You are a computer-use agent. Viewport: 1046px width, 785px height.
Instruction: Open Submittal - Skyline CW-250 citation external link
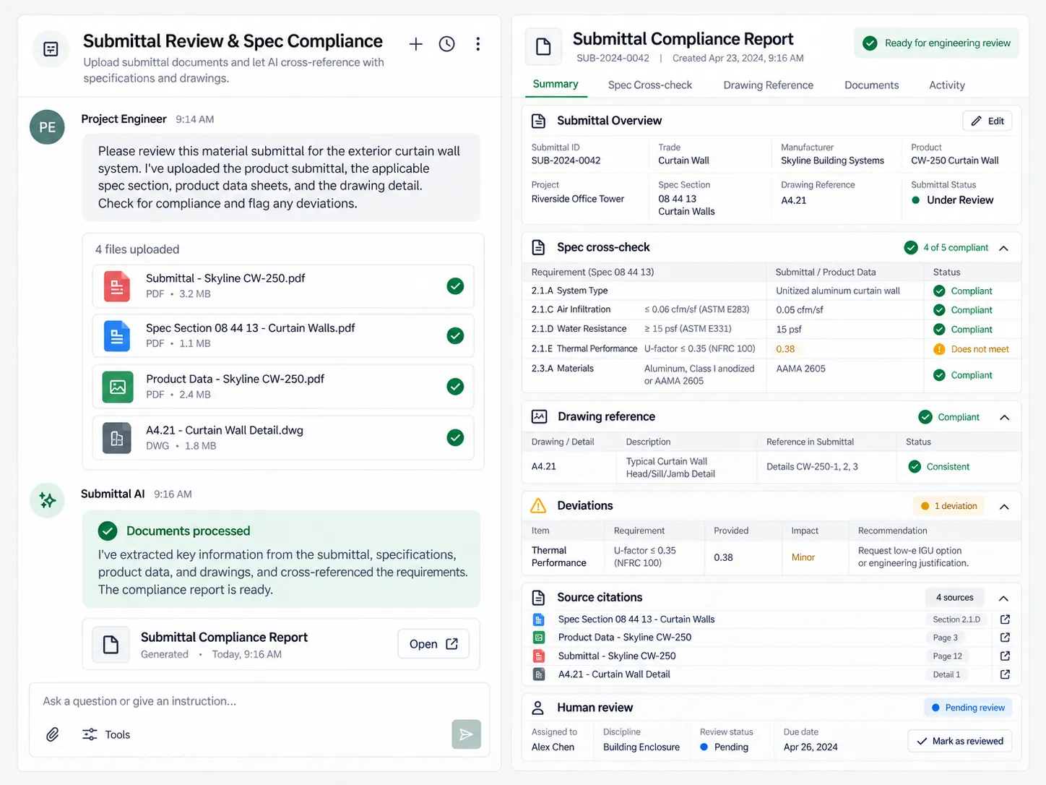click(1005, 656)
